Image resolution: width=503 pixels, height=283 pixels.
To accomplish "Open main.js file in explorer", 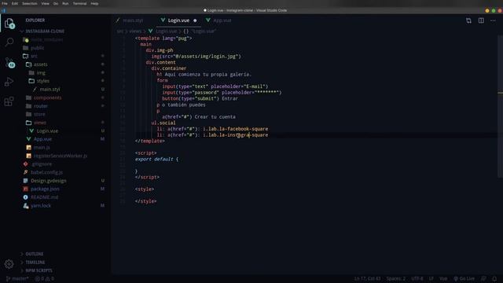I will click(x=42, y=147).
